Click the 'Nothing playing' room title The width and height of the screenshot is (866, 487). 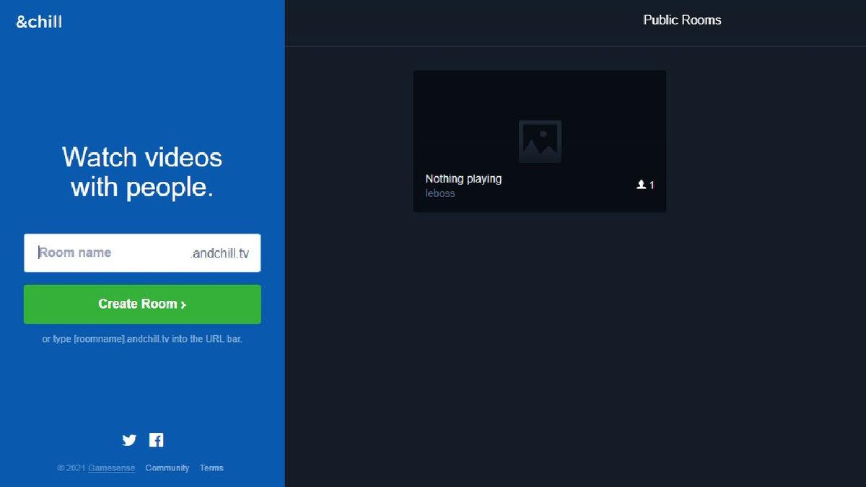463,179
